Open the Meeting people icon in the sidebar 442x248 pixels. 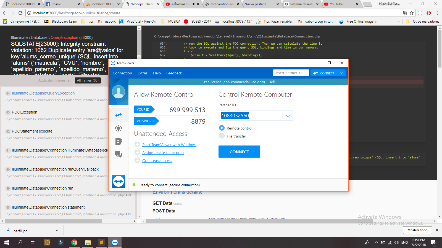click(119, 128)
